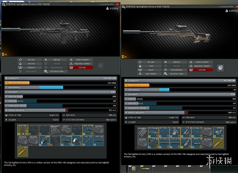The image size is (238, 173).
Task: Open EDIT PRESET in the right window
Action: (x=149, y=74)
